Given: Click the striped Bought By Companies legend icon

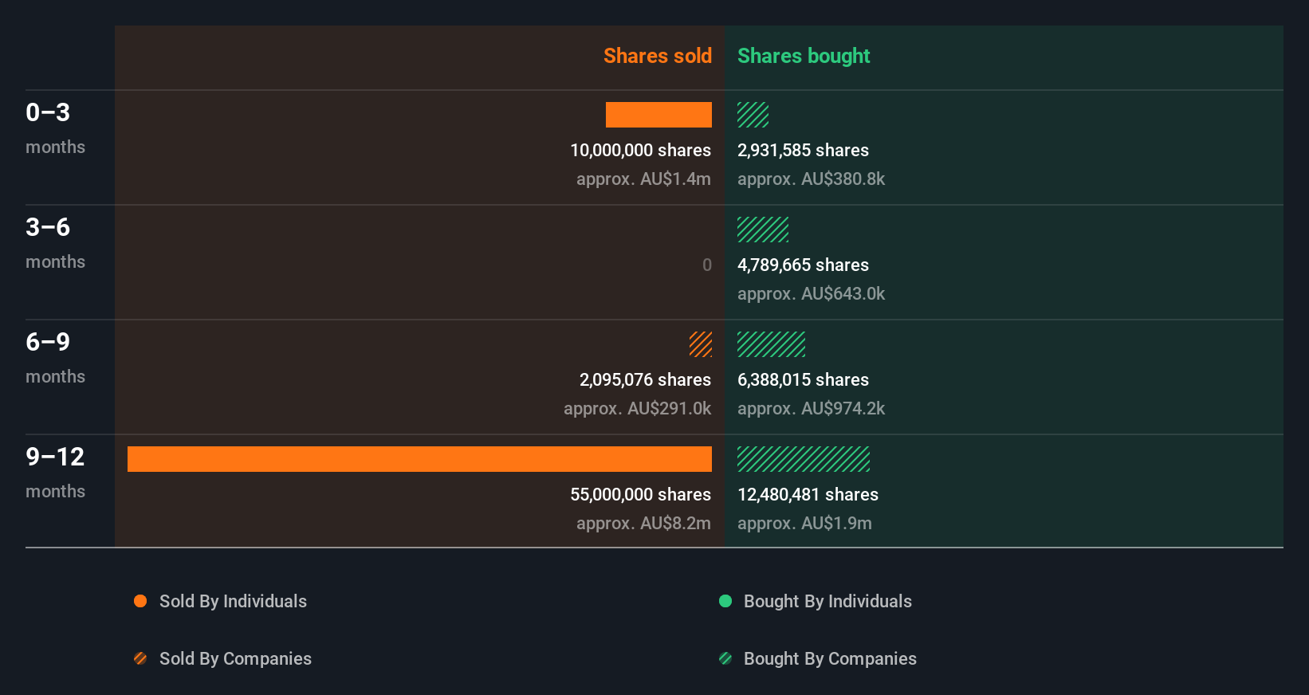Looking at the screenshot, I should (725, 658).
